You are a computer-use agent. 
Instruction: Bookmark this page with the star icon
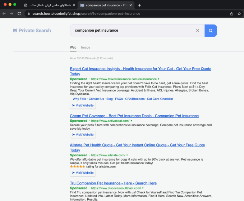coord(239,14)
